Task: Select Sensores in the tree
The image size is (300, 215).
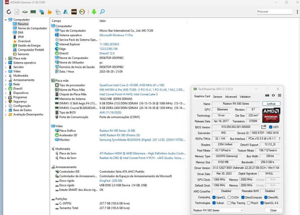Action: 23,54
